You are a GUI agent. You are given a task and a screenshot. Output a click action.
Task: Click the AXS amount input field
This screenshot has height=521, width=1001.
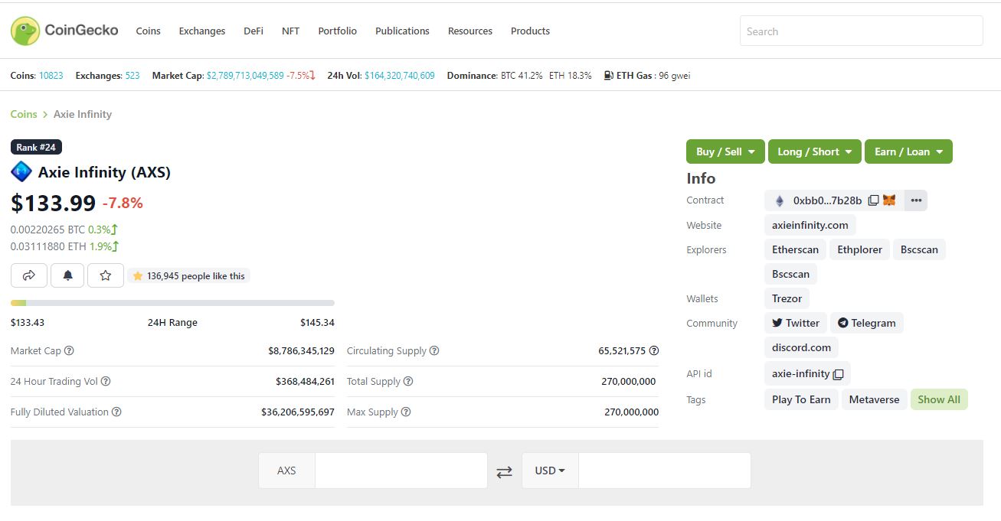(x=401, y=471)
